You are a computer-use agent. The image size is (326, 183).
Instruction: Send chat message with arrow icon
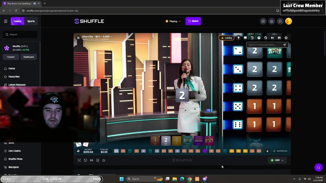pyautogui.click(x=284, y=45)
